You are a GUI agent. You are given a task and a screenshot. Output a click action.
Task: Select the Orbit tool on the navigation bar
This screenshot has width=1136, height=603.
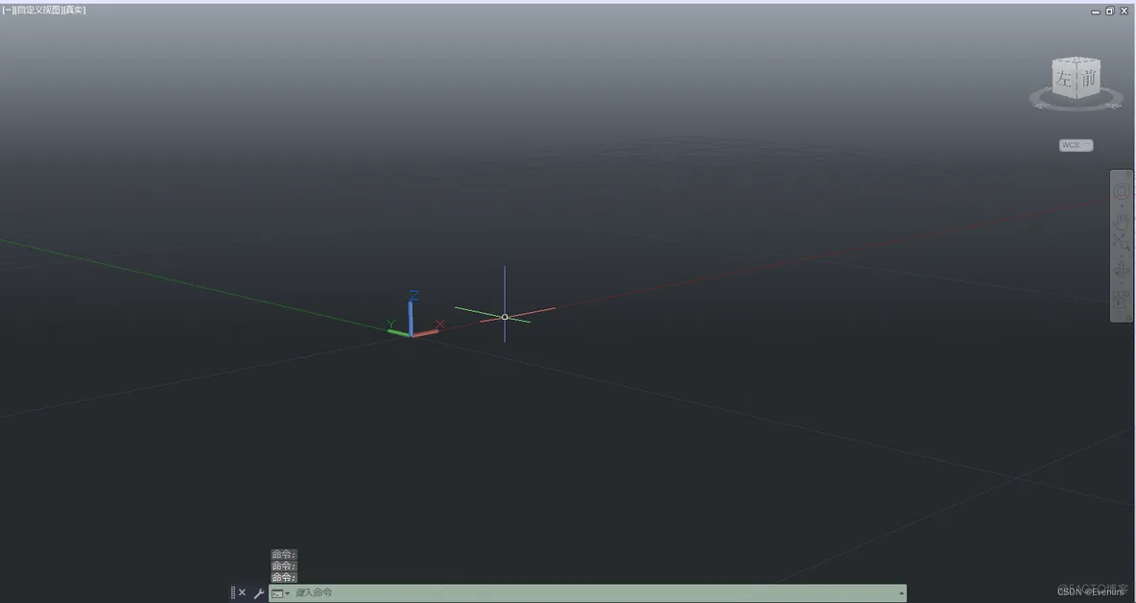pyautogui.click(x=1121, y=271)
